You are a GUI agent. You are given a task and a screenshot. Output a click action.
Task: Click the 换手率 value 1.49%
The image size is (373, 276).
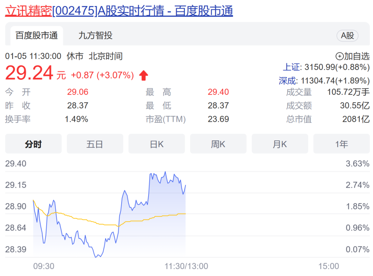[76, 119]
